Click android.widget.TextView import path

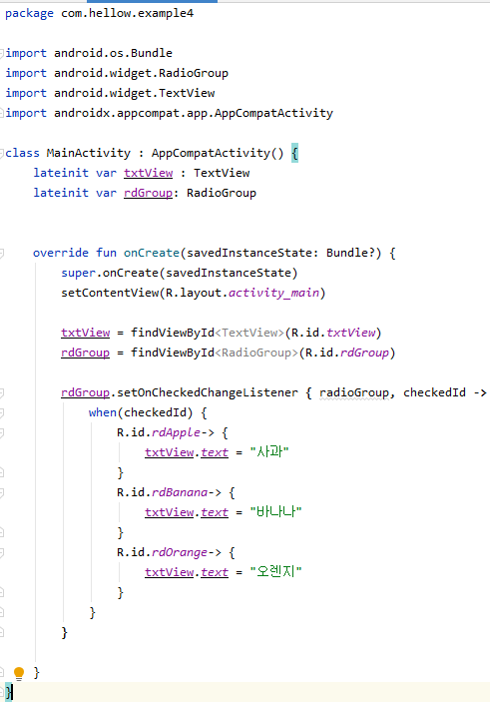click(x=134, y=94)
